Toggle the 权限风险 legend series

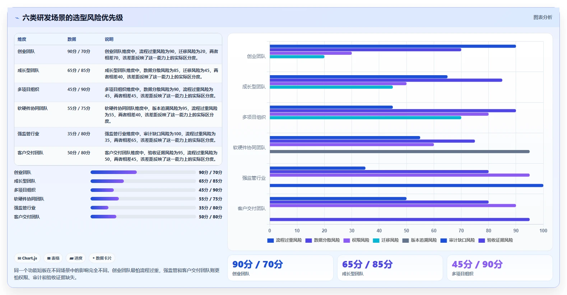[x=356, y=240]
